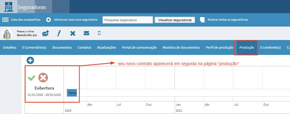Confirm the Cobertura contract with the green check
The height and width of the screenshot is (114, 290).
point(31,78)
